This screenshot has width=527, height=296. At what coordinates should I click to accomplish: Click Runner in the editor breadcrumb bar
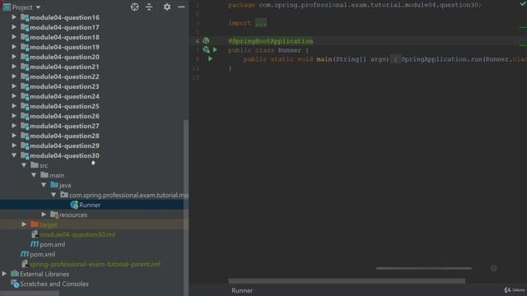tap(242, 290)
